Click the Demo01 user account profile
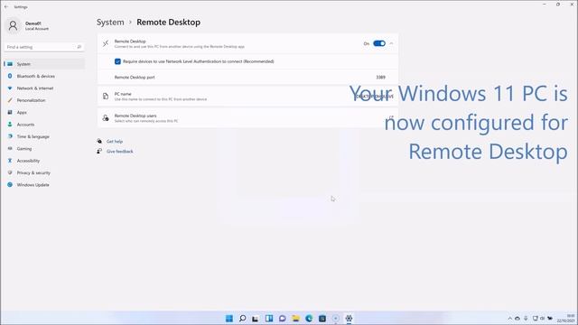The height and width of the screenshot is (325, 578). coord(28,26)
